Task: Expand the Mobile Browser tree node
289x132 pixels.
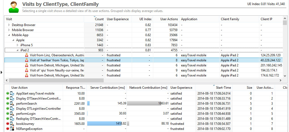Action: coord(9,30)
